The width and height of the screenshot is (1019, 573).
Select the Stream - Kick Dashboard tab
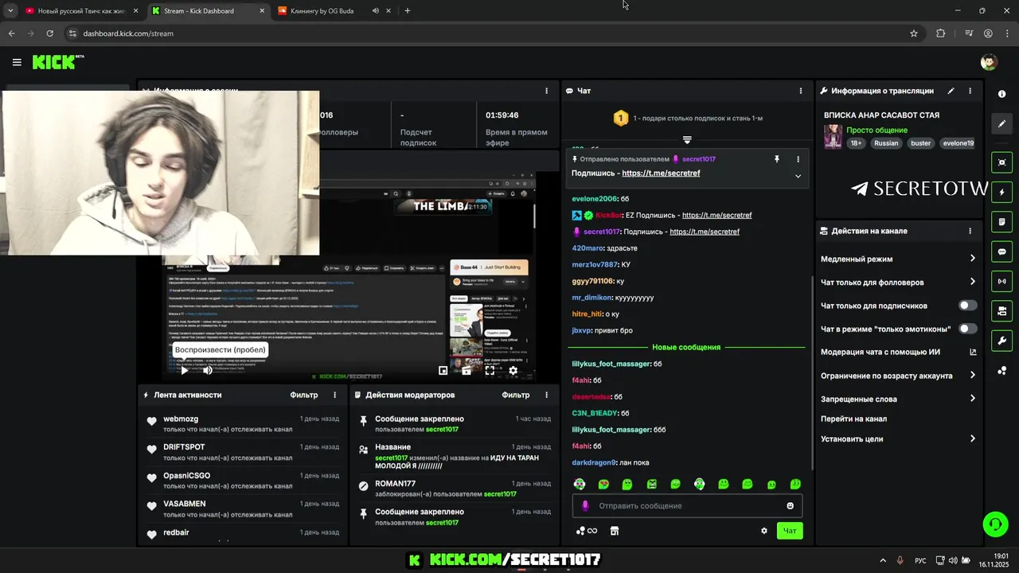tap(207, 11)
